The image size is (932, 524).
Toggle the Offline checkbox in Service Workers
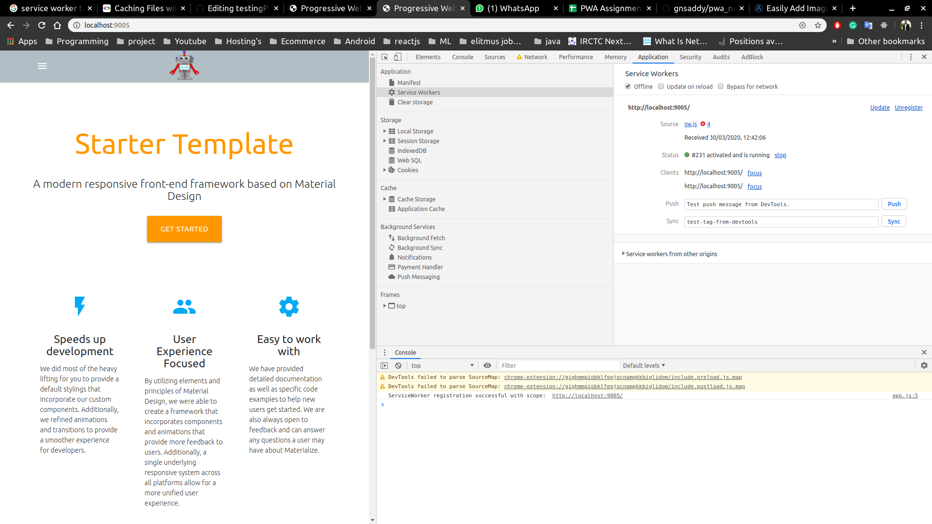[628, 86]
